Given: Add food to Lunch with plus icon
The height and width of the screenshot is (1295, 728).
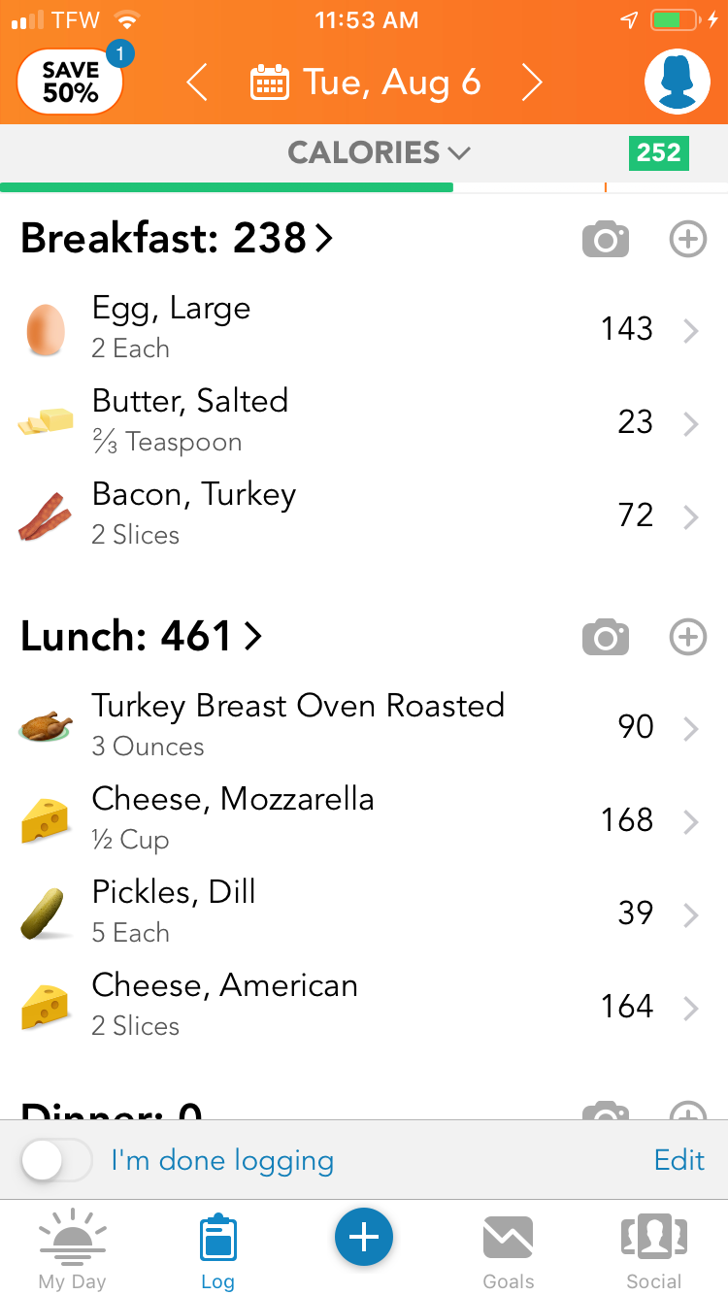Looking at the screenshot, I should (x=688, y=637).
